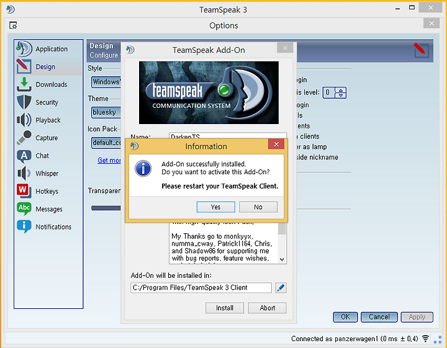Click the Security shield icon
This screenshot has width=447, height=348.
24,102
